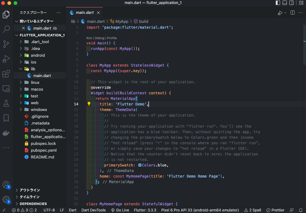Open the Extensions view icon
The image size is (306, 213).
pos(6,74)
